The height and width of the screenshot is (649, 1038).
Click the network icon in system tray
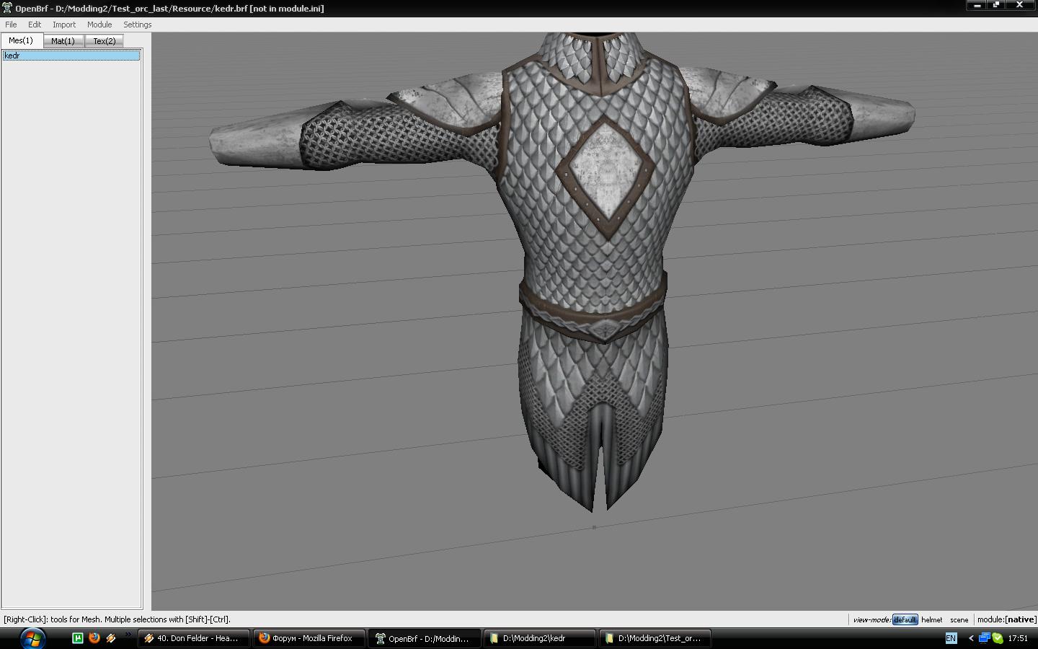click(984, 638)
